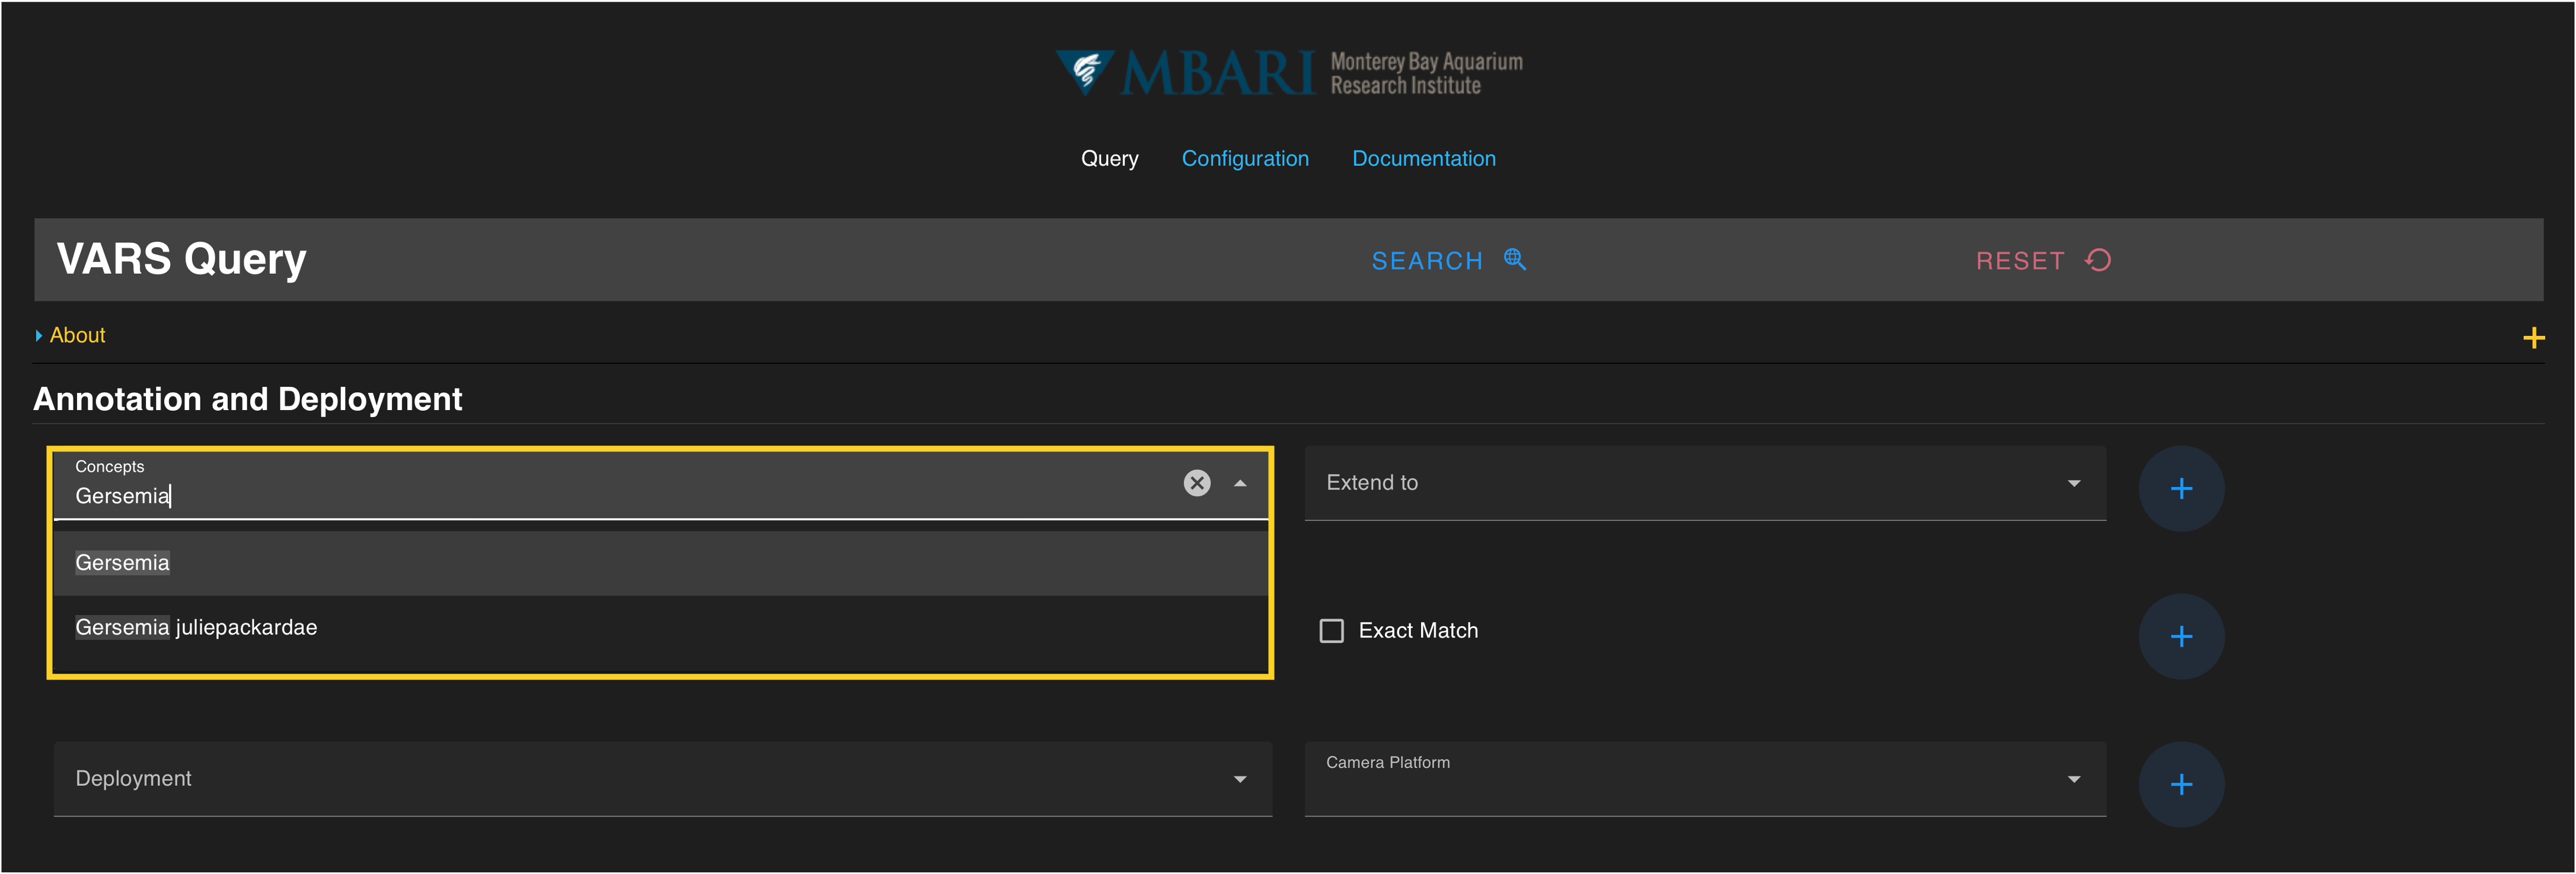Open the Documentation tab
This screenshot has width=2576, height=874.
point(1423,159)
